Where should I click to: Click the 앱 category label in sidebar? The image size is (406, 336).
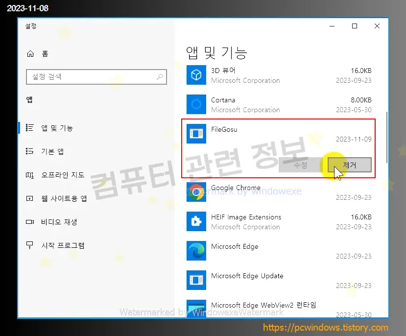click(x=29, y=99)
